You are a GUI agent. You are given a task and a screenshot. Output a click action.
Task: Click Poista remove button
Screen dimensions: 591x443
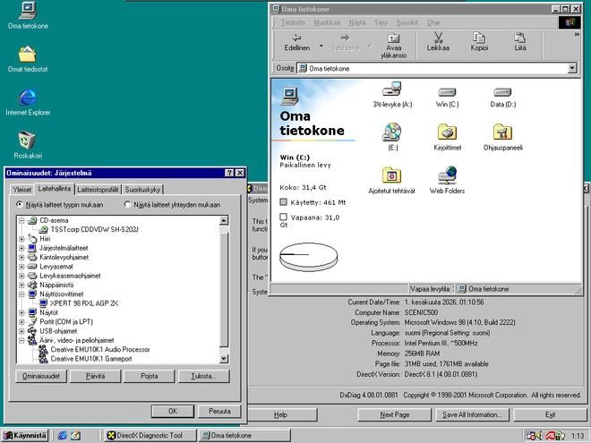tap(150, 376)
